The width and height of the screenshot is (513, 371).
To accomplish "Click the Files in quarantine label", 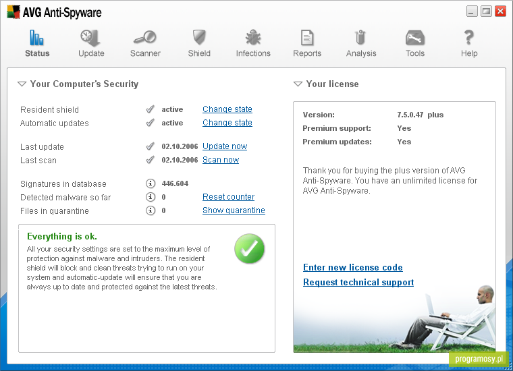I will pos(54,211).
